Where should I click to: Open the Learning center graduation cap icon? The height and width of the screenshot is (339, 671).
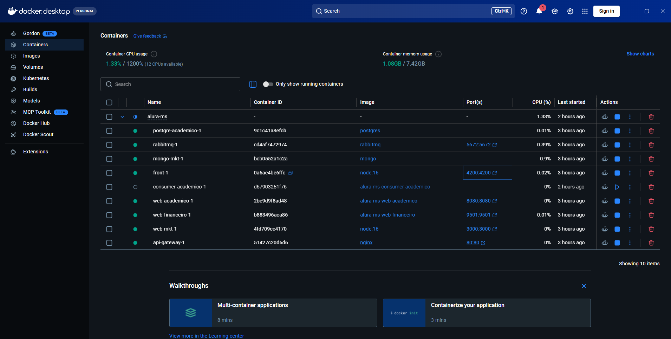(x=555, y=11)
